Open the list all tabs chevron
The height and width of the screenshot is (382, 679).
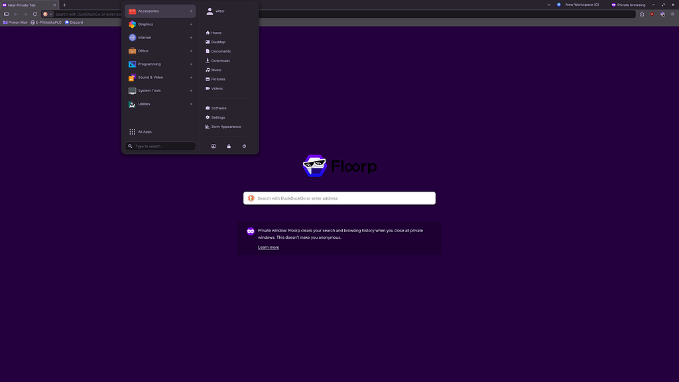(x=548, y=5)
